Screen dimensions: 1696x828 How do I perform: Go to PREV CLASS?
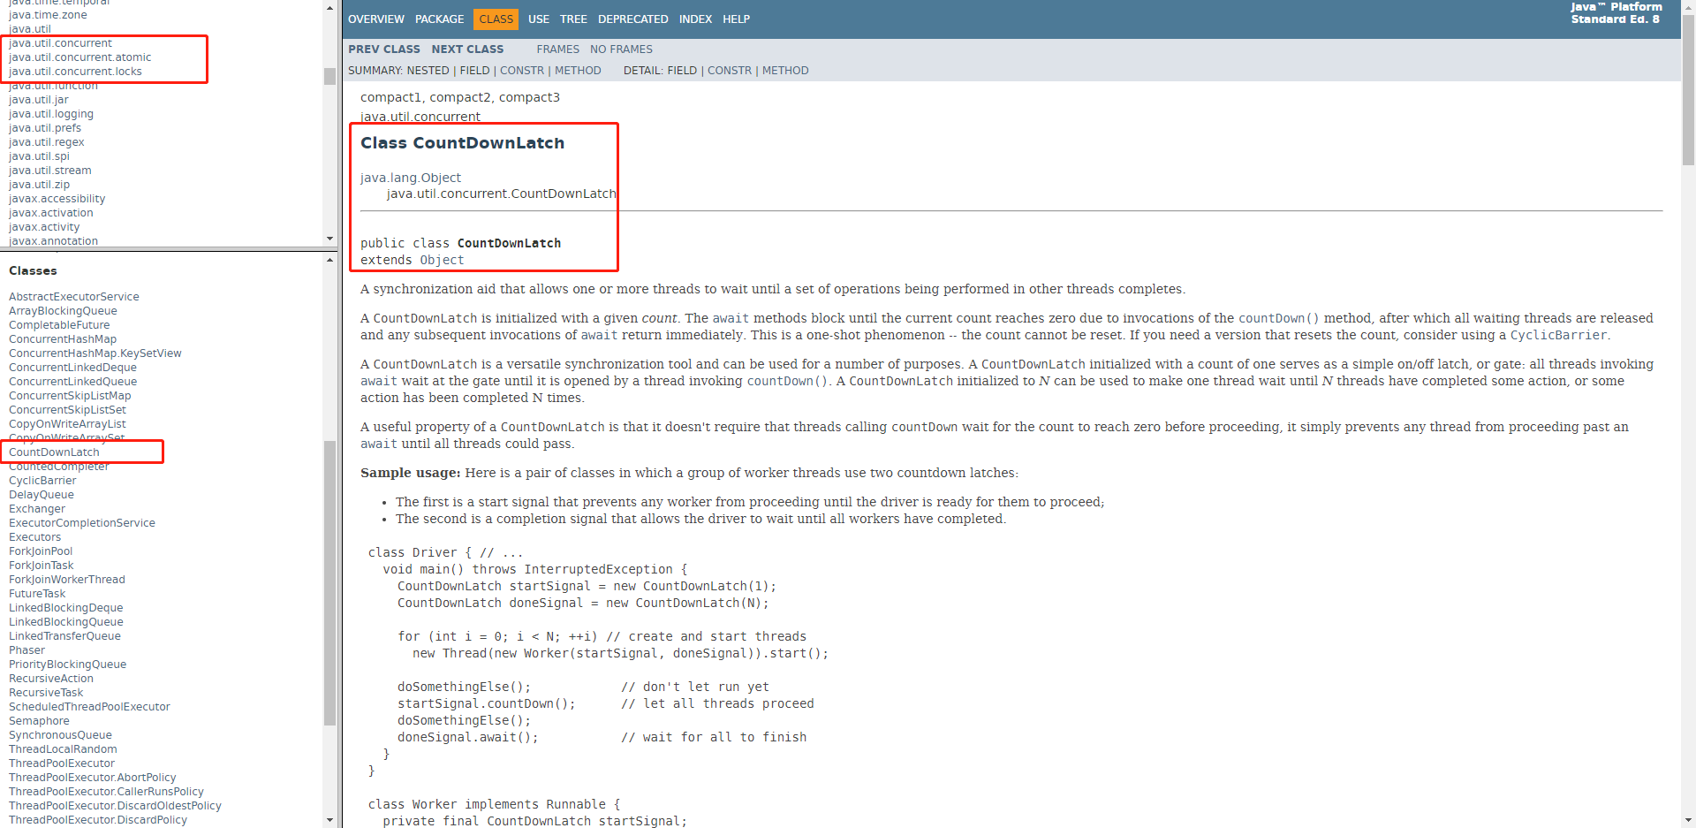pyautogui.click(x=384, y=49)
